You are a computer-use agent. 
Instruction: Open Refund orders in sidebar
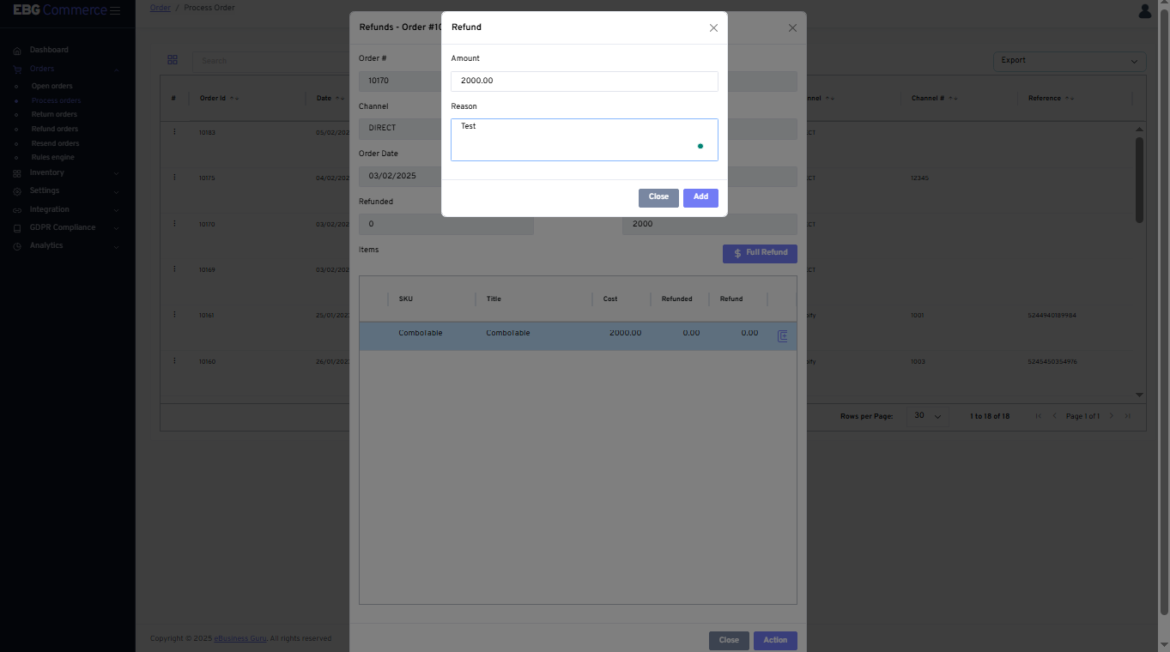[55, 130]
